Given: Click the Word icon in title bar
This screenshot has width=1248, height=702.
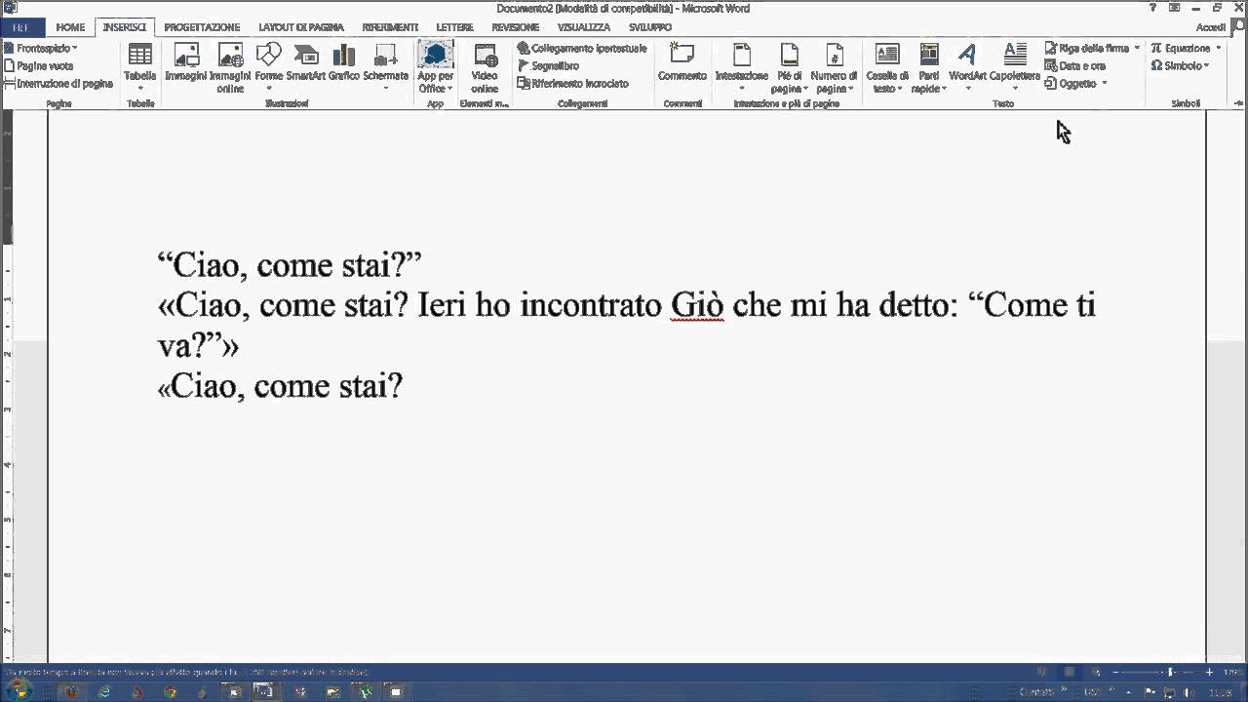Looking at the screenshot, I should [9, 8].
